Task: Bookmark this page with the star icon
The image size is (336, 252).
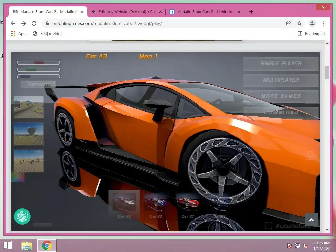Action: coord(299,23)
